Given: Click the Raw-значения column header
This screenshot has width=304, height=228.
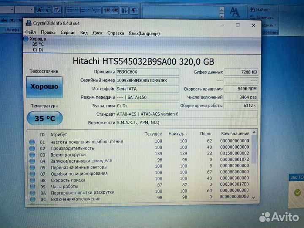Looking at the screenshot, I should tap(235, 133).
